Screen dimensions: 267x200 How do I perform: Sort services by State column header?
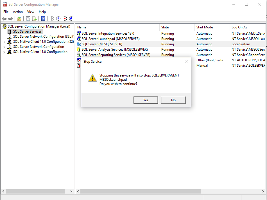click(177, 27)
